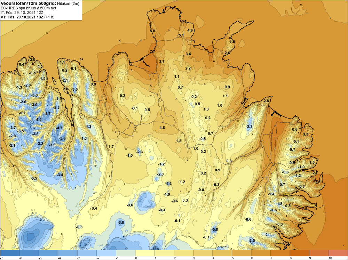This screenshot has height=260, width=348.
Task: Select the -2.6 temperature label
Action: 23,102
